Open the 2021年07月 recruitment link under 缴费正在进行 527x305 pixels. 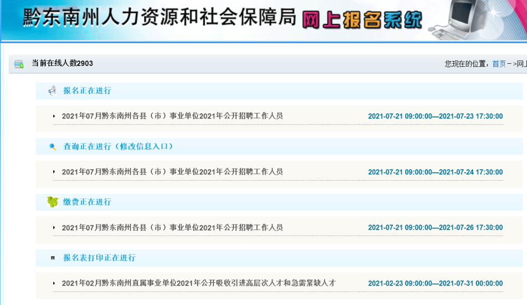[x=172, y=228]
